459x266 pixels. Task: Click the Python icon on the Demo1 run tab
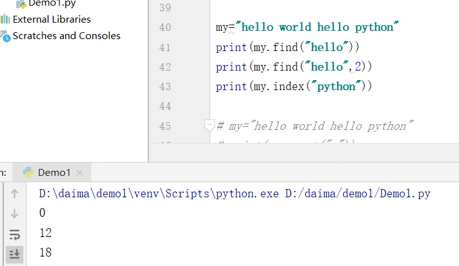pos(28,172)
